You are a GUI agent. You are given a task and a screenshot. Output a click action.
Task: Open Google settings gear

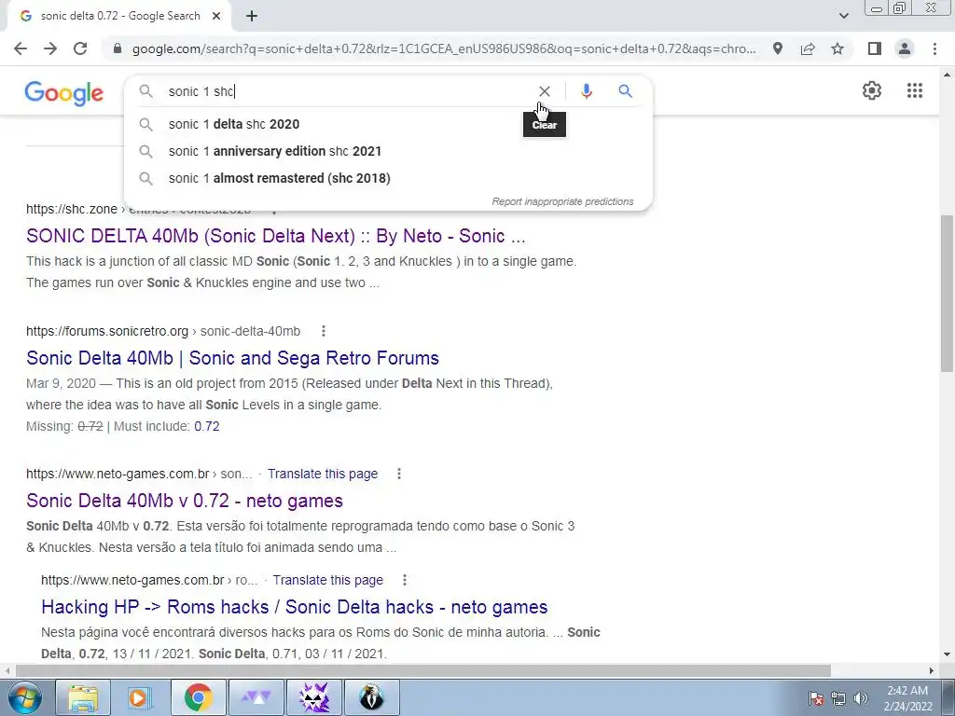click(x=872, y=90)
